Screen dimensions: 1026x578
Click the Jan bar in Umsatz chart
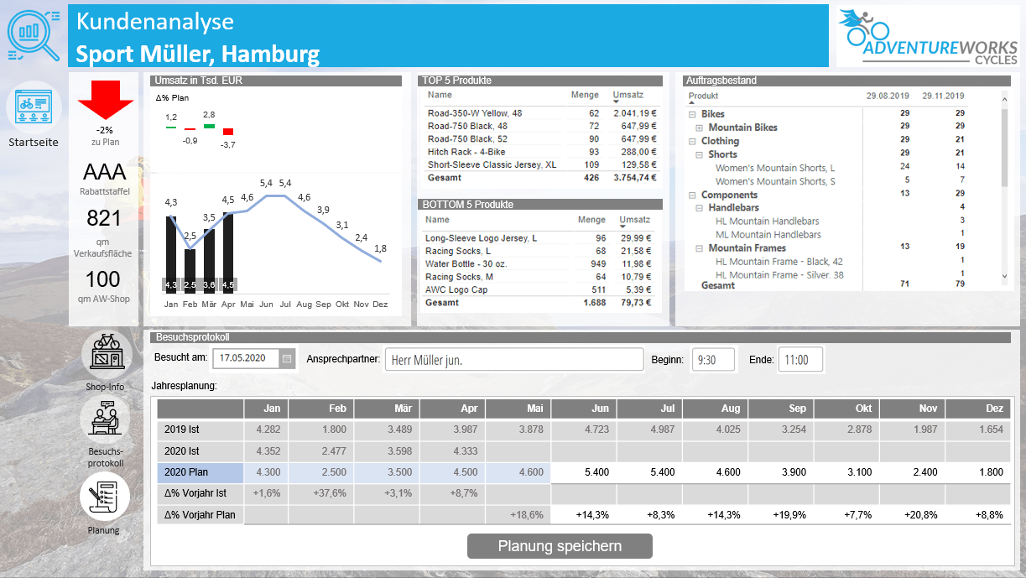[x=171, y=253]
